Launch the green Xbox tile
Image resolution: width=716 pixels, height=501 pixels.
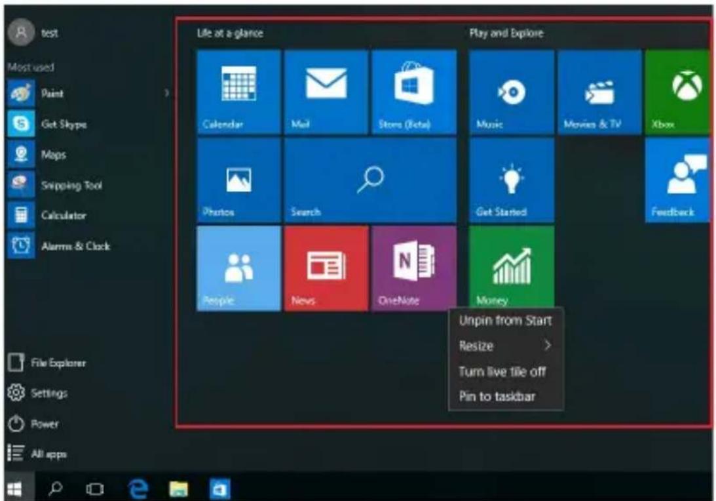(678, 92)
